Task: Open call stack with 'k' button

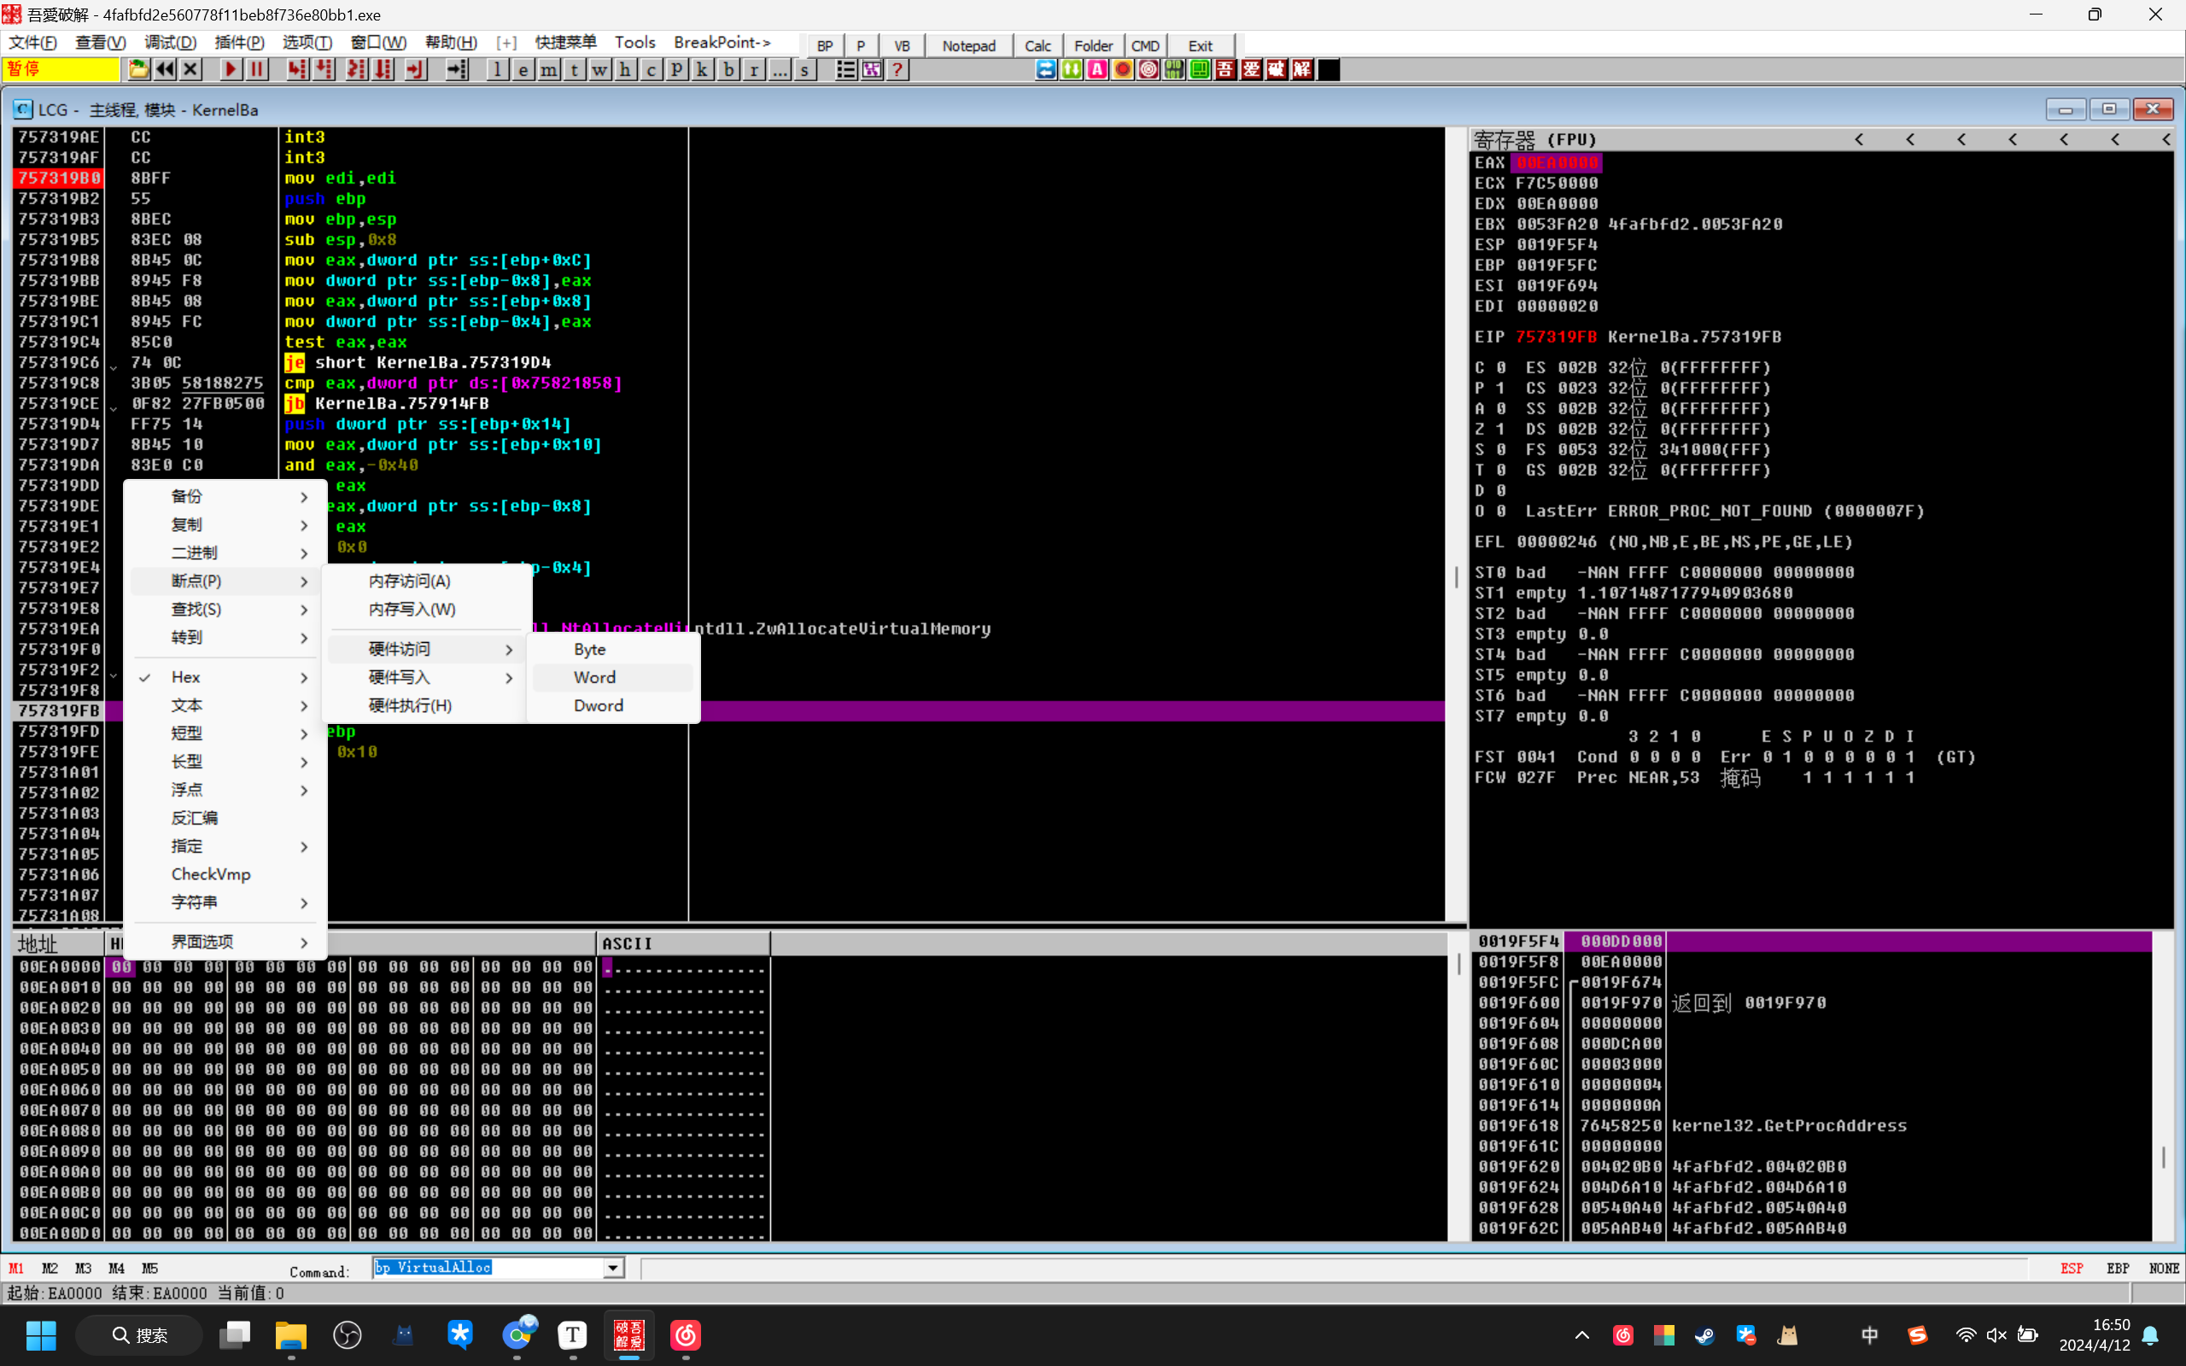Action: pyautogui.click(x=702, y=69)
